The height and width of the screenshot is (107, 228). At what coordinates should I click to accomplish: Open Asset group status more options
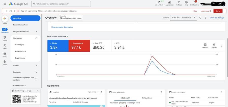[x=161, y=92]
